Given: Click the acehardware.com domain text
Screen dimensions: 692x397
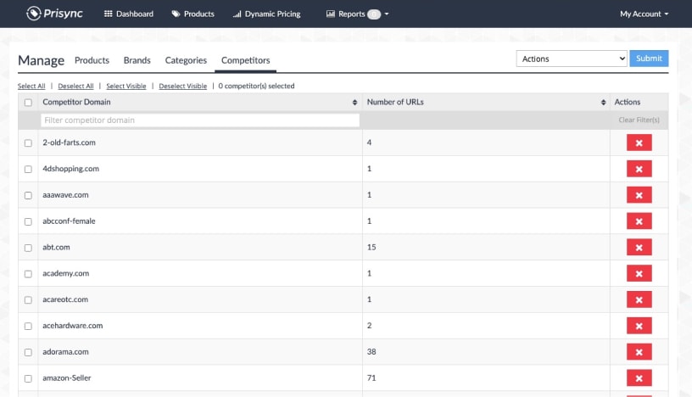Looking at the screenshot, I should point(72,326).
